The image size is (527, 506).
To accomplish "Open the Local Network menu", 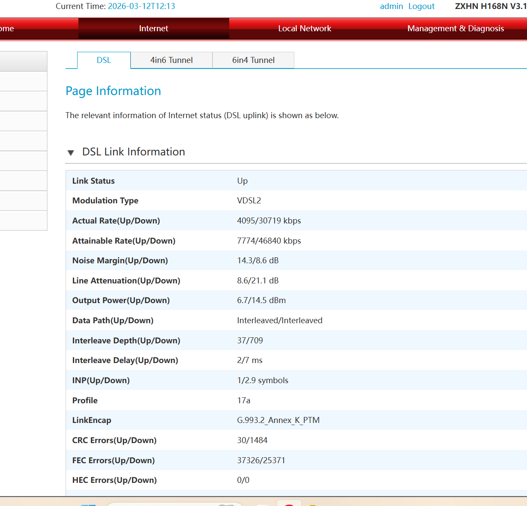I will pos(305,28).
